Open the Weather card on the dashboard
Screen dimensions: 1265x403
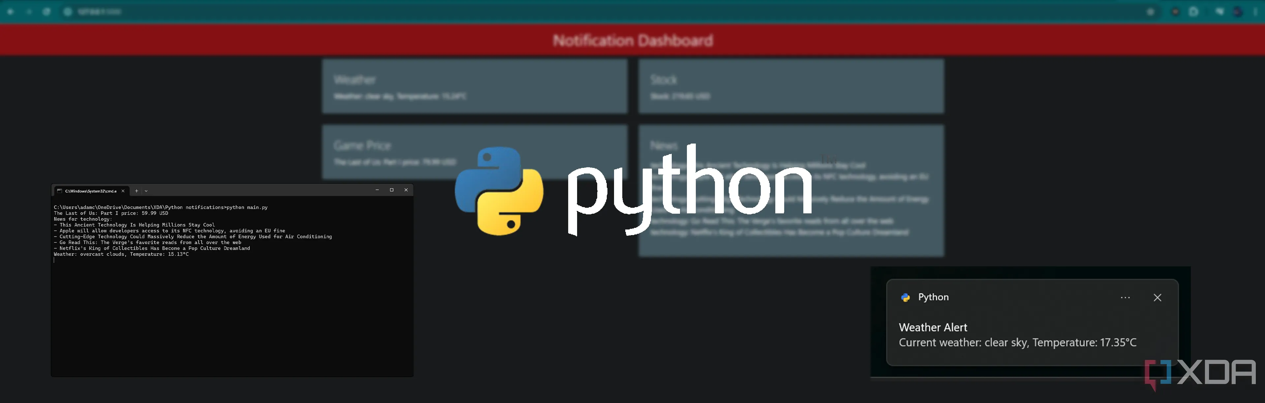pyautogui.click(x=474, y=86)
